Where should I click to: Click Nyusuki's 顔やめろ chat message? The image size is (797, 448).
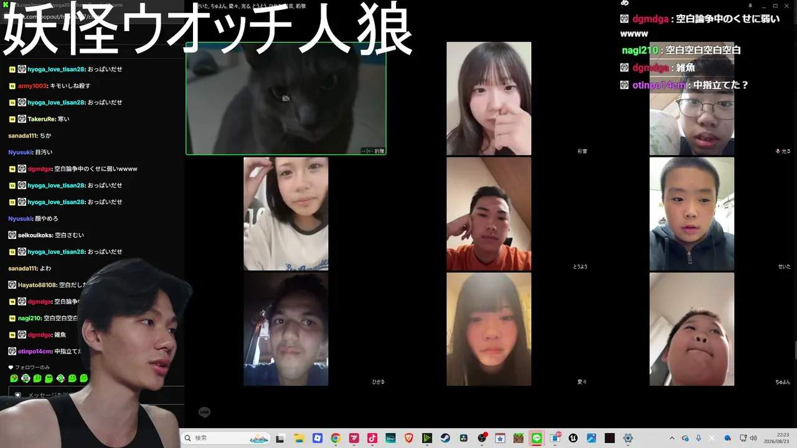coord(47,219)
